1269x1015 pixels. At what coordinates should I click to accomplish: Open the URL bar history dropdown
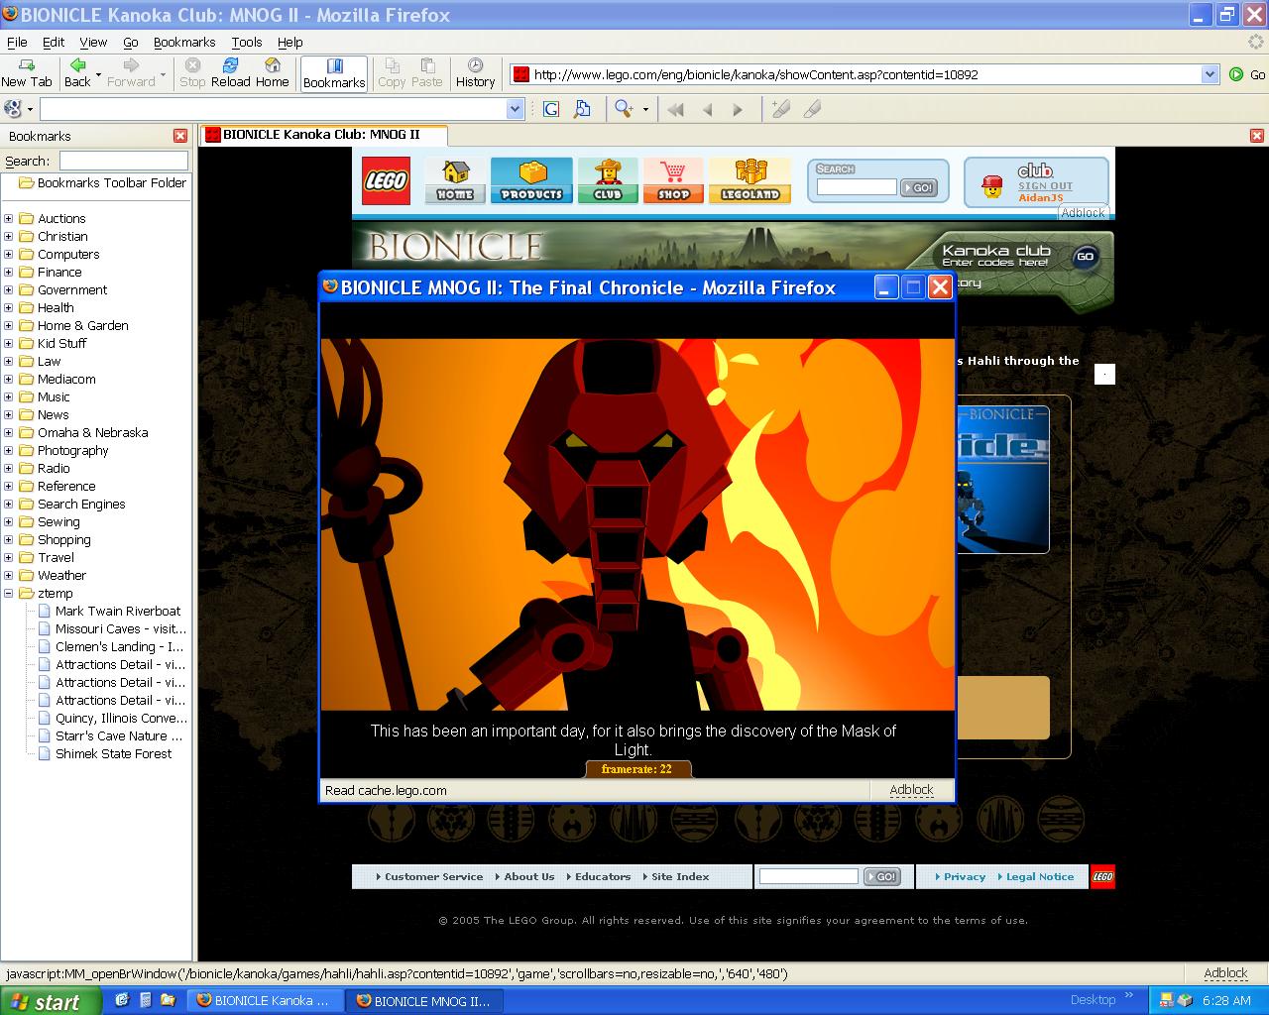coord(1210,74)
